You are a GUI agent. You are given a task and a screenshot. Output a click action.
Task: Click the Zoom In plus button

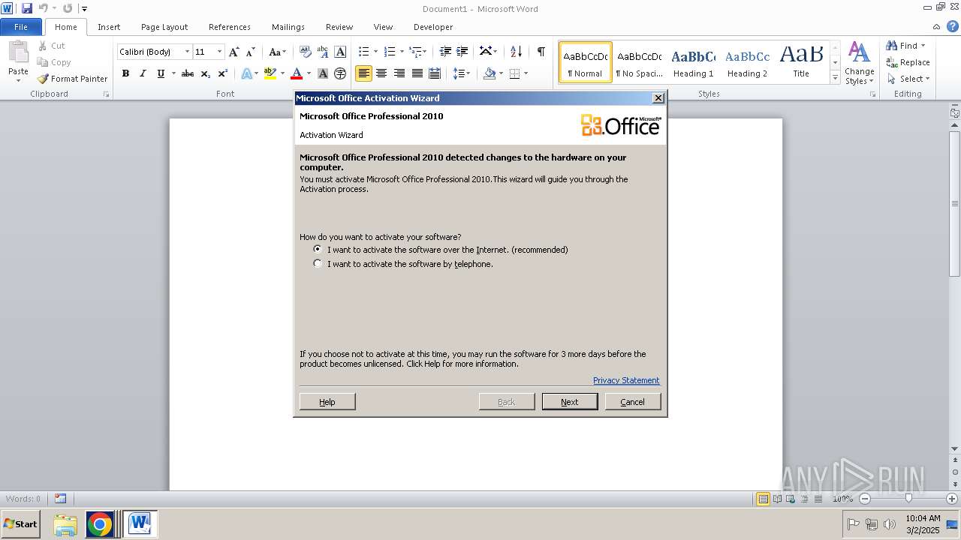[953, 499]
